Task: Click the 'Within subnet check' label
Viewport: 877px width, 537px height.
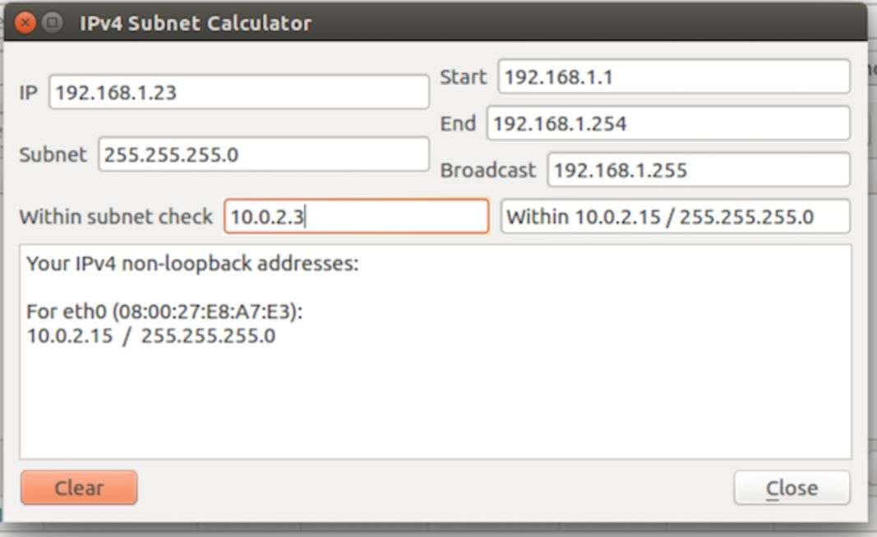Action: (x=116, y=218)
